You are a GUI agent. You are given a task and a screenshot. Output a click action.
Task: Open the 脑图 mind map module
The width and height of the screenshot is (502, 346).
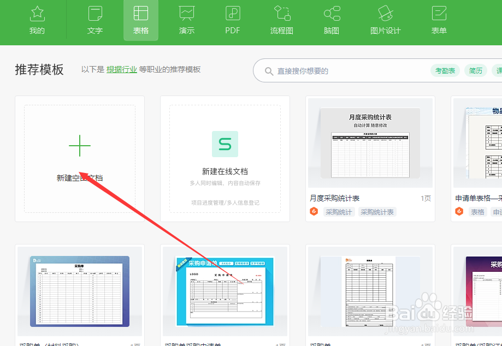click(x=332, y=20)
